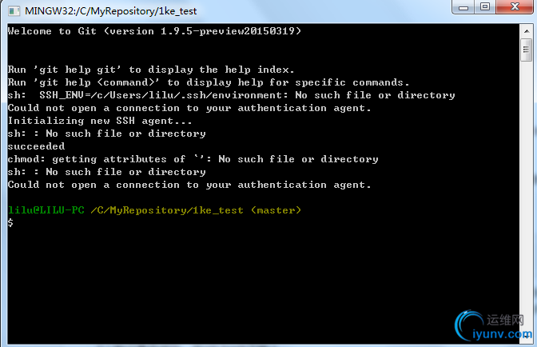
Task: Click the 'succeeded' output line
Action: [x=36, y=146]
